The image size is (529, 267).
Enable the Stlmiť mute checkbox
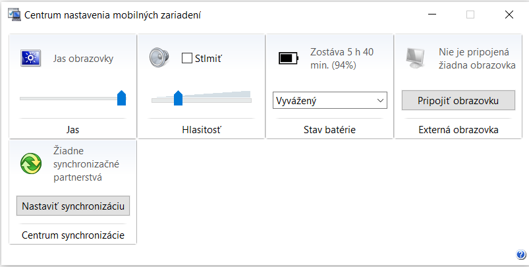(186, 58)
